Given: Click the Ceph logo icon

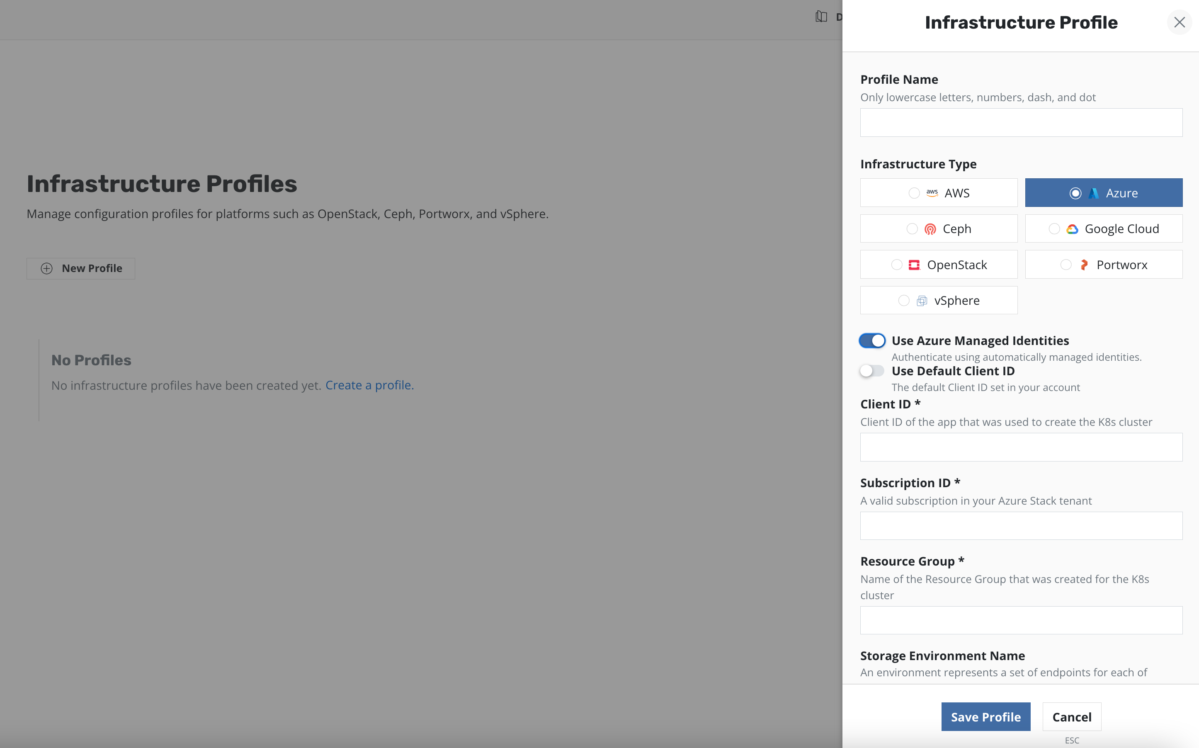Looking at the screenshot, I should point(930,229).
